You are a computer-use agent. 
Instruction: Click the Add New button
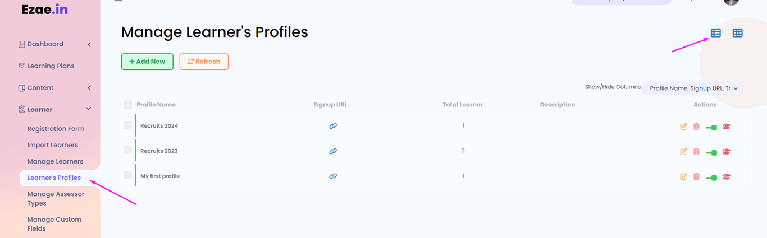pos(147,62)
